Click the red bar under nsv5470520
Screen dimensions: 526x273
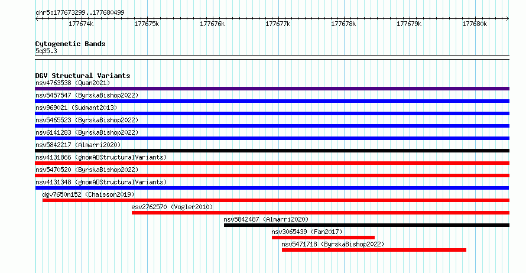click(272, 175)
